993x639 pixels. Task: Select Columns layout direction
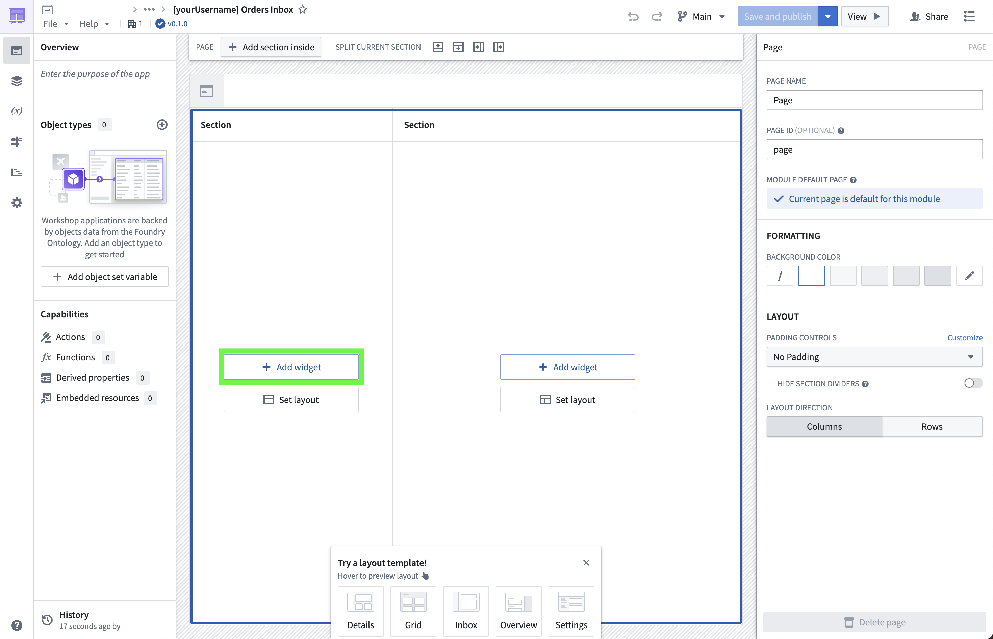824,426
